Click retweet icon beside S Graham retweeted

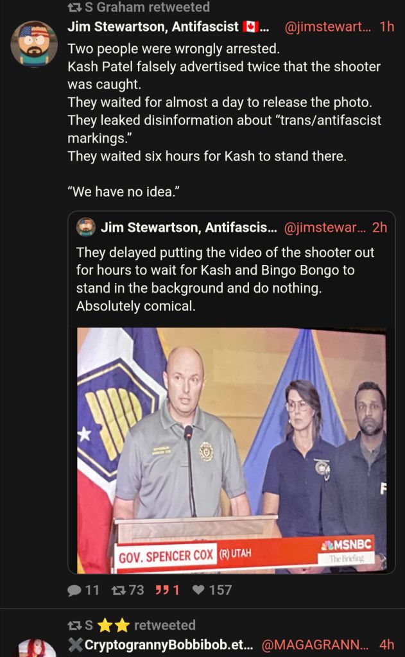pos(74,7)
